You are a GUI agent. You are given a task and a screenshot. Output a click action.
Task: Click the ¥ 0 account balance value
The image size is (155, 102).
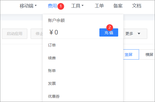coord(54,32)
